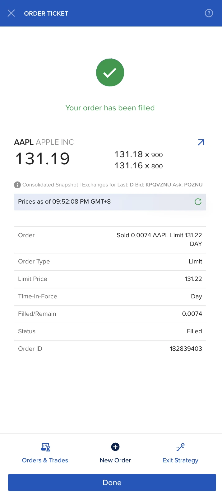Select the Status value Filled

pos(194,331)
